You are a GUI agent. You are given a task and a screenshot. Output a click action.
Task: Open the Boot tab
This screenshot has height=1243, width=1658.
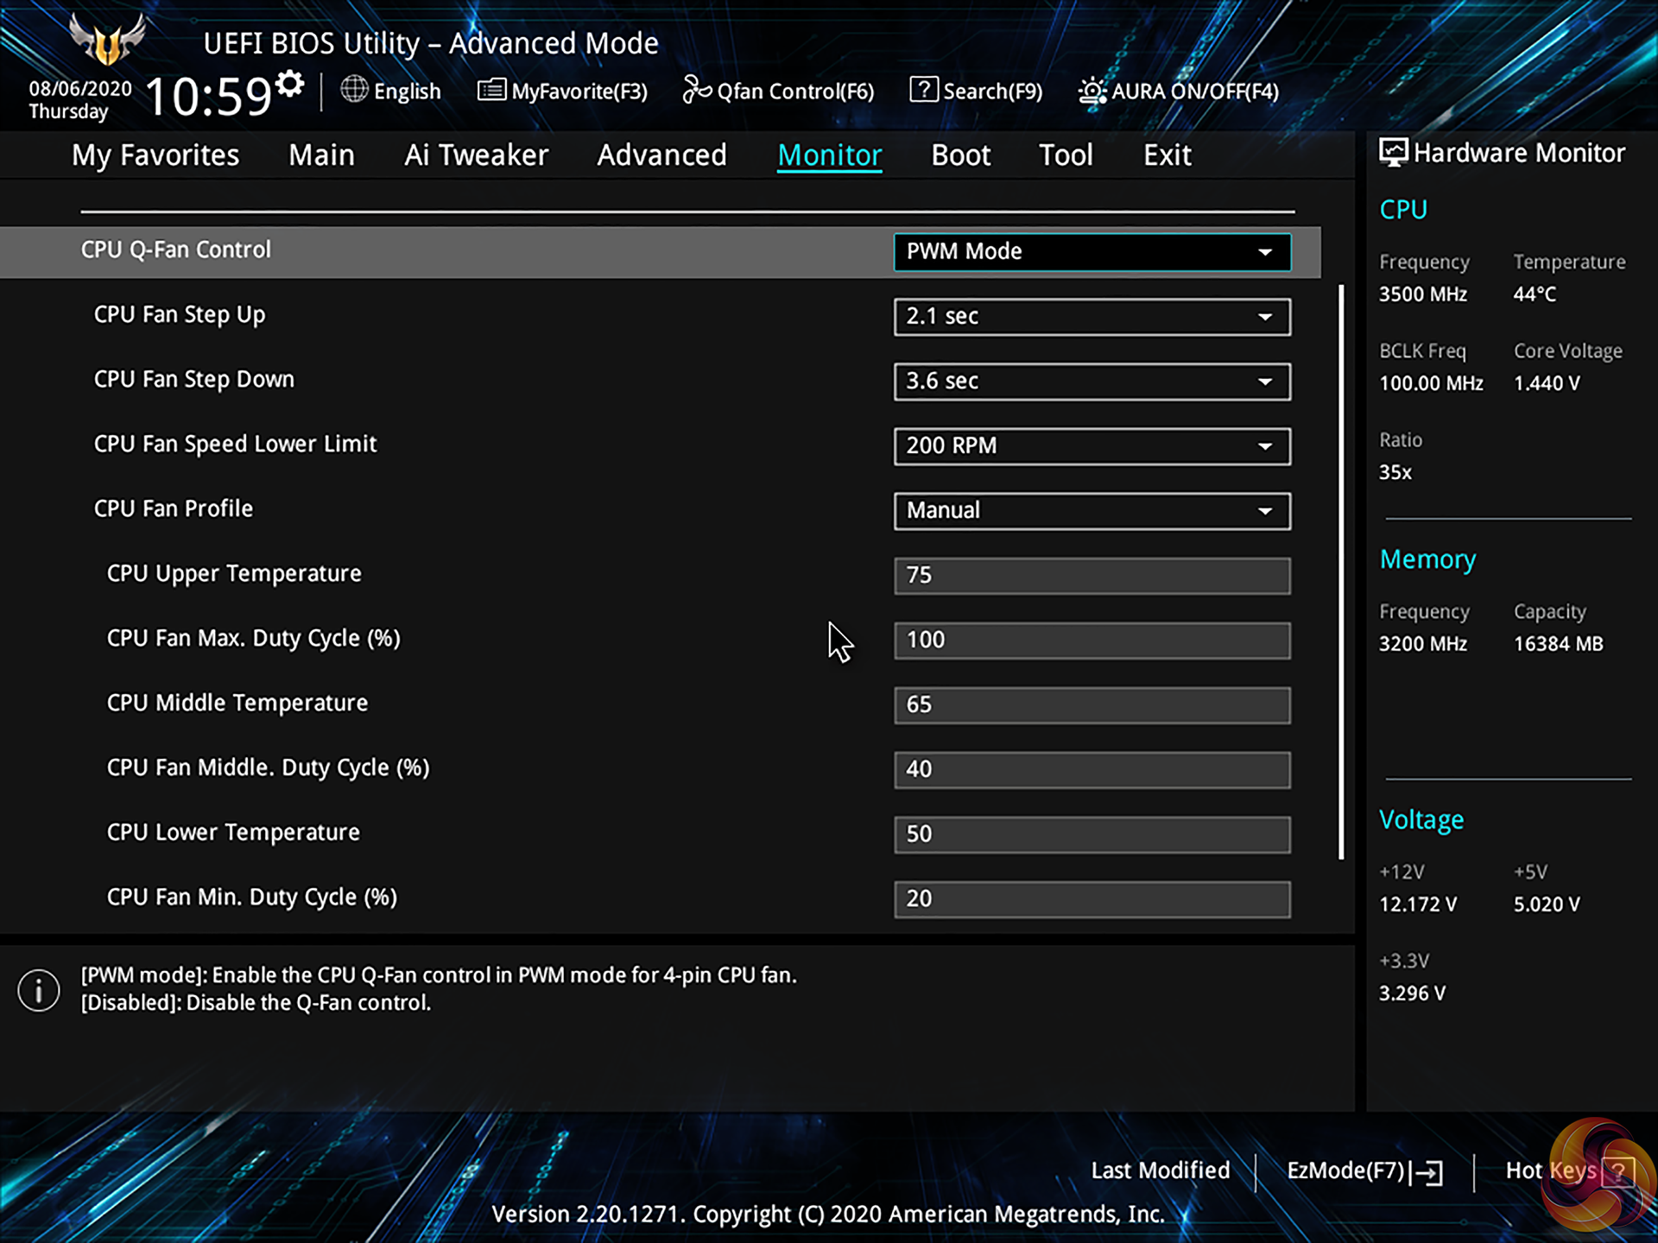point(960,155)
